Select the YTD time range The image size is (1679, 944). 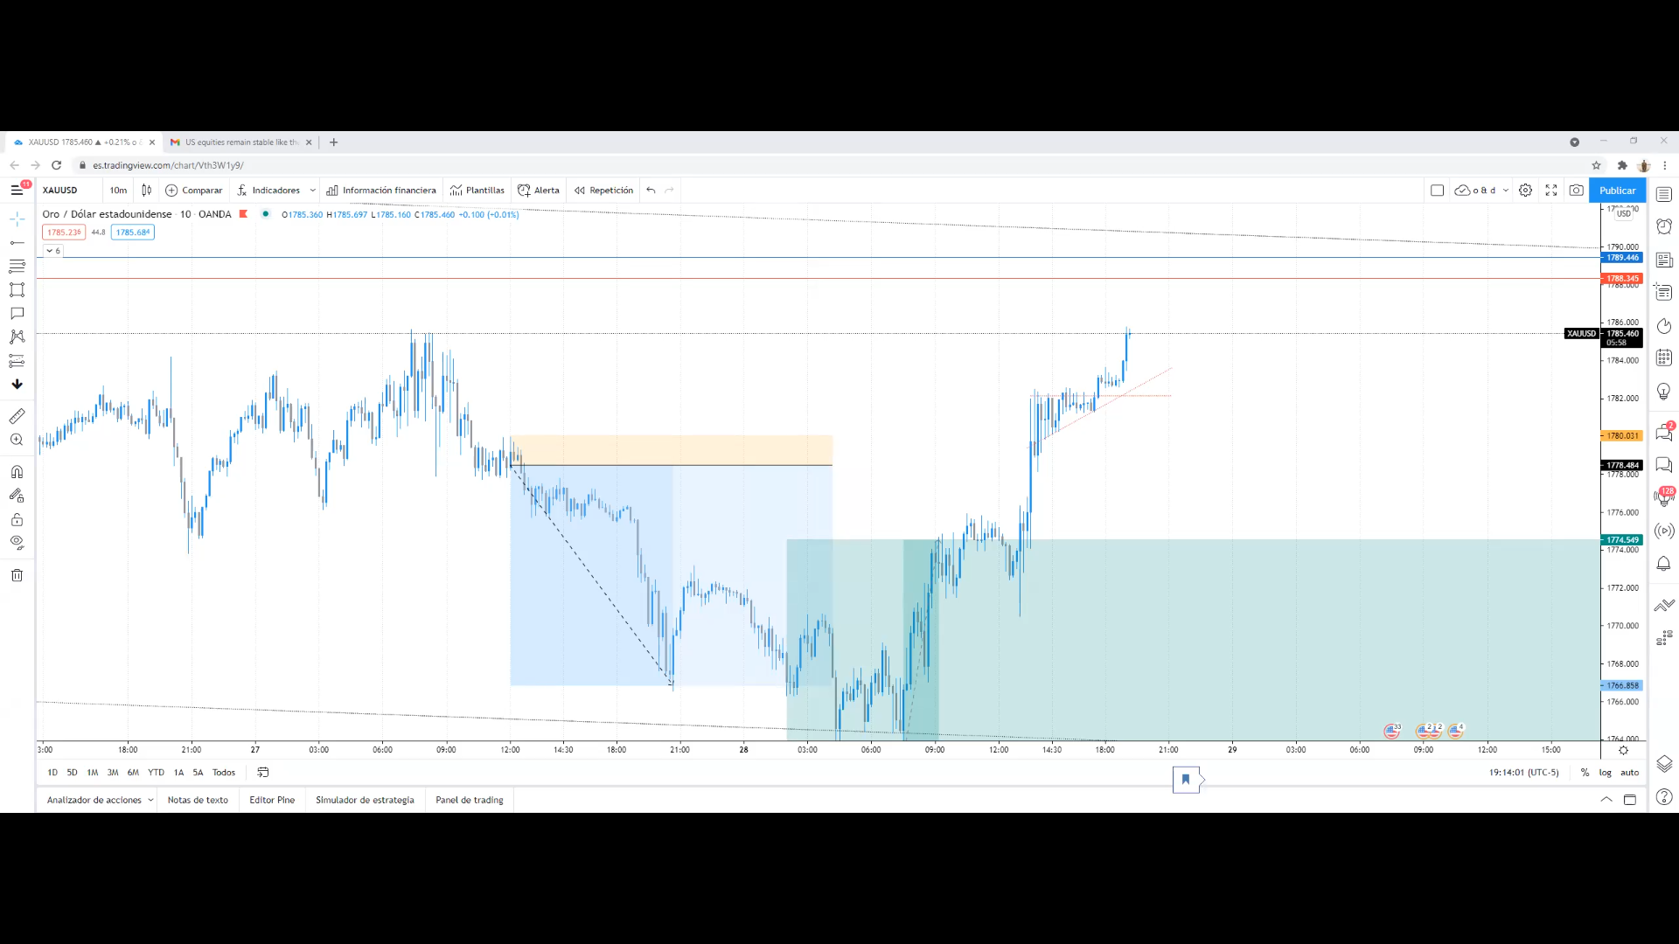click(x=156, y=773)
